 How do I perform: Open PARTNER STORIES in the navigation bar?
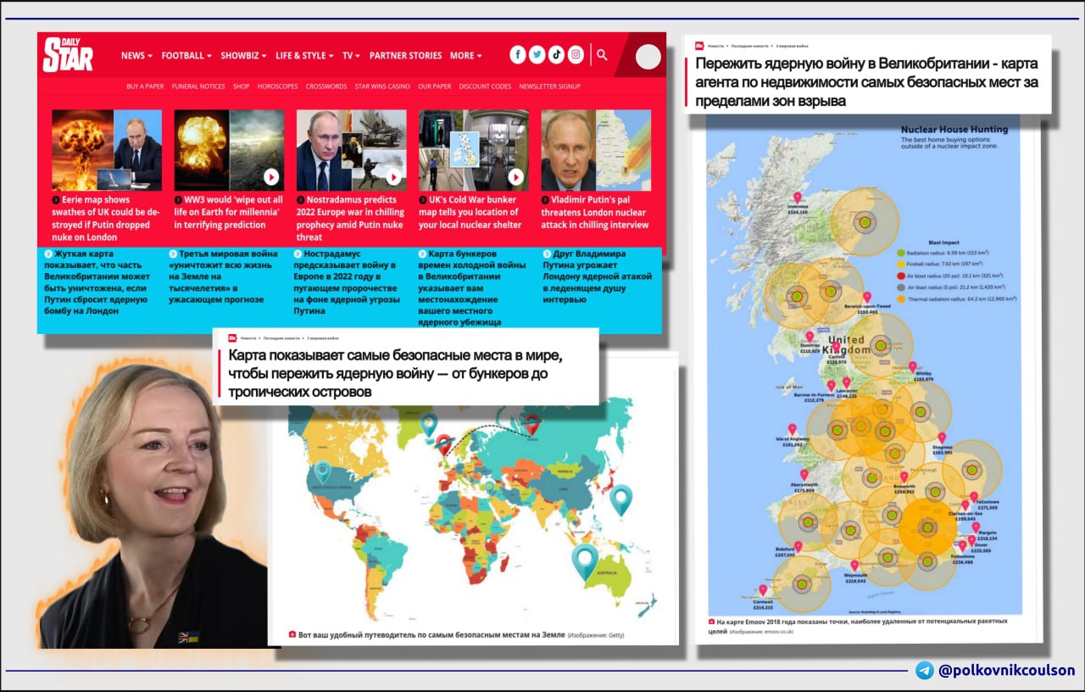tap(405, 55)
